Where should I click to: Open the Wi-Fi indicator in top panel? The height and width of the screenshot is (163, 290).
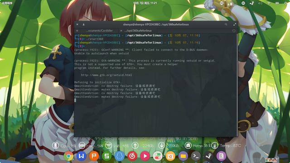point(269,3)
